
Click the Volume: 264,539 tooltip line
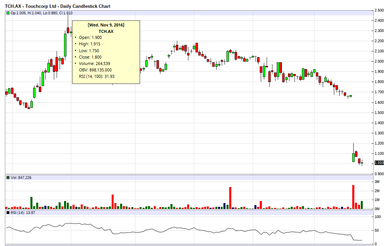click(x=94, y=64)
